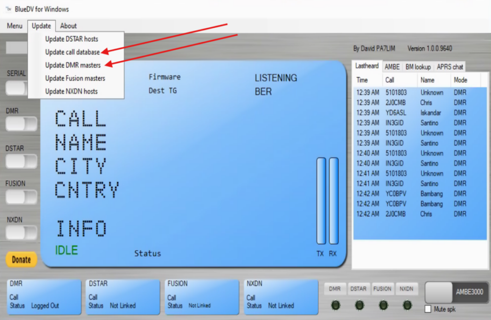Open the Menu item in menu bar

coord(14,26)
